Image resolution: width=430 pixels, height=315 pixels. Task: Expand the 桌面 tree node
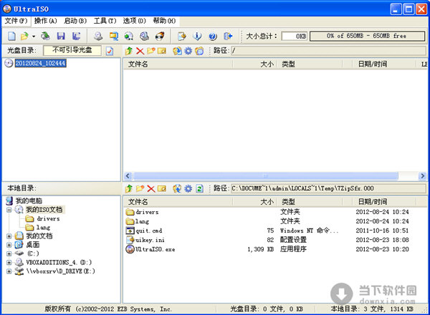[9, 245]
